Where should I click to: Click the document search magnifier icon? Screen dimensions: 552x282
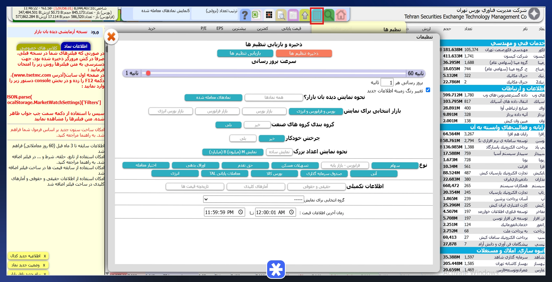tap(281, 15)
